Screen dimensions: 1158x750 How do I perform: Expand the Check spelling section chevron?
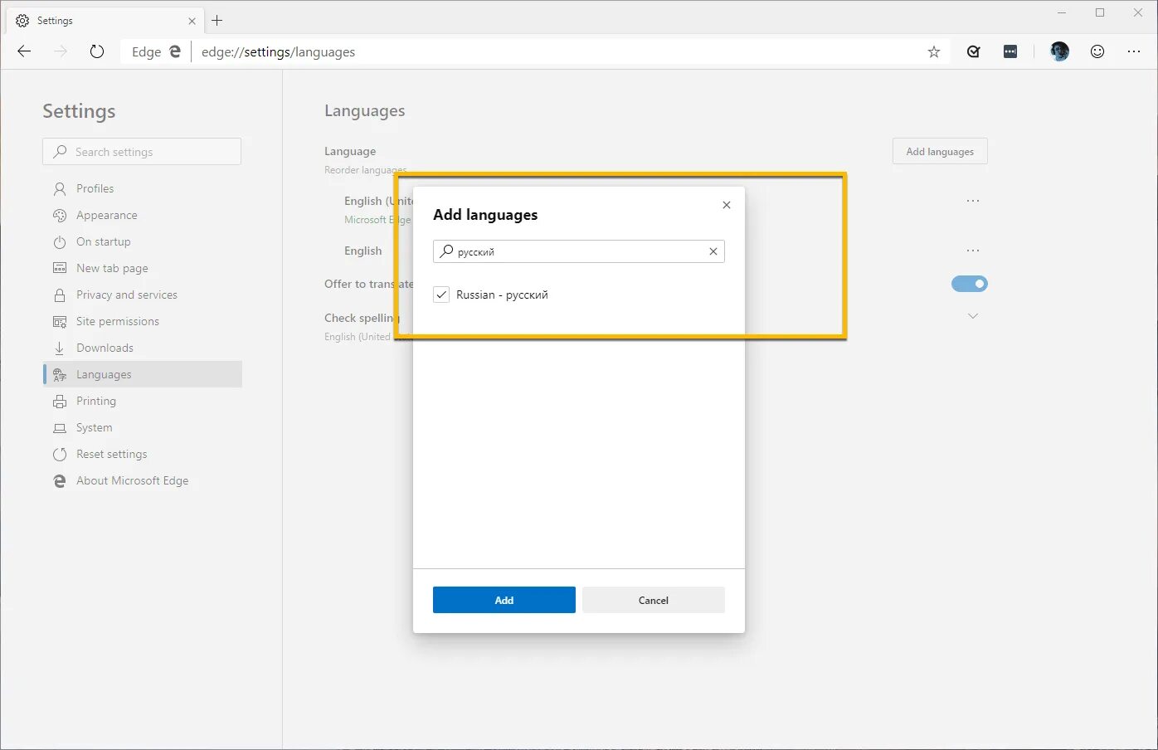click(x=971, y=315)
